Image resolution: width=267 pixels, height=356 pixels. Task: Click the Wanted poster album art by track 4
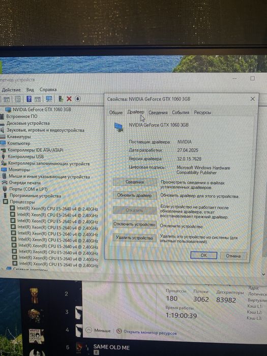36,336
